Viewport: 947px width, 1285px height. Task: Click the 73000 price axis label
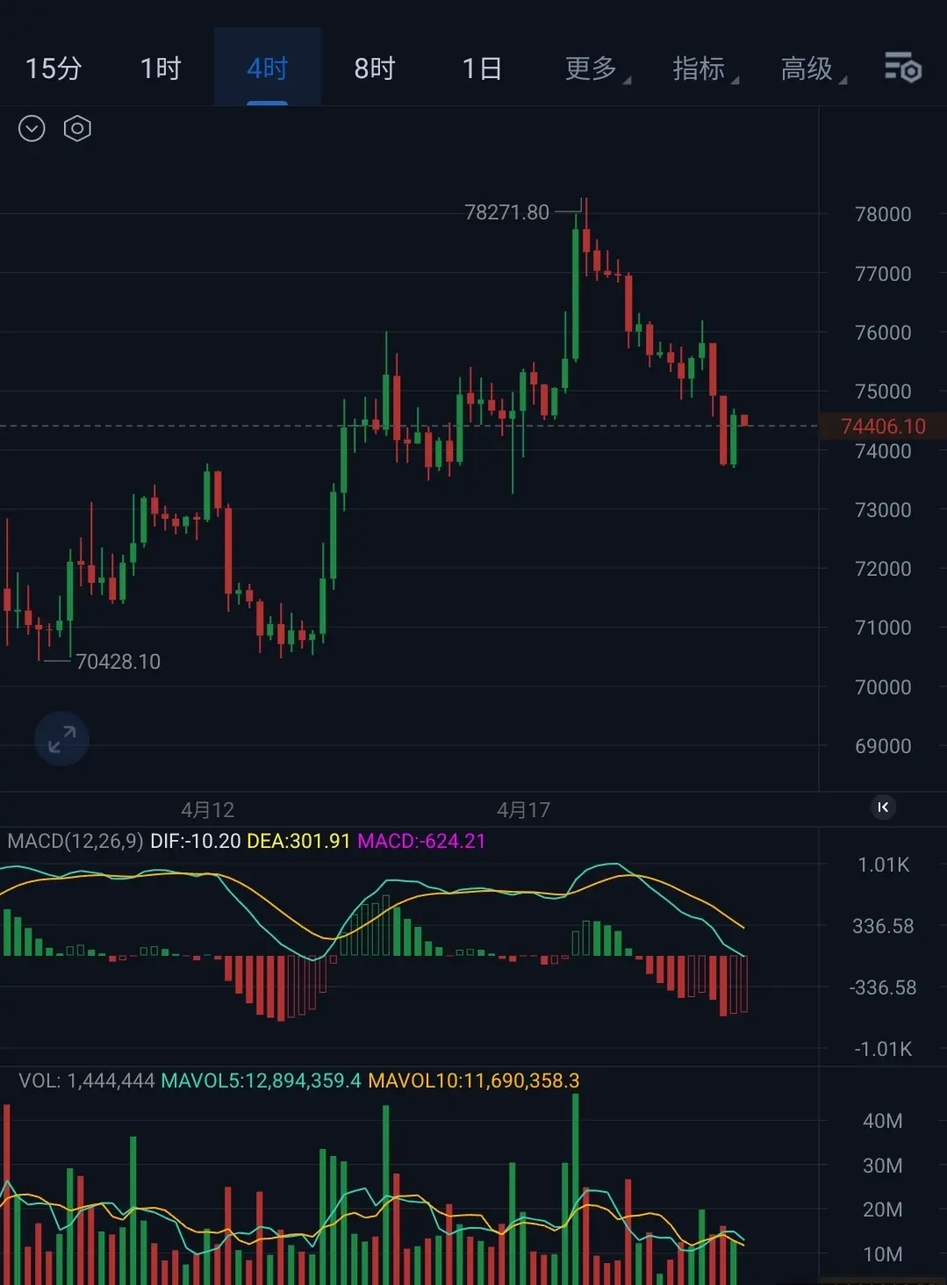[x=883, y=510]
